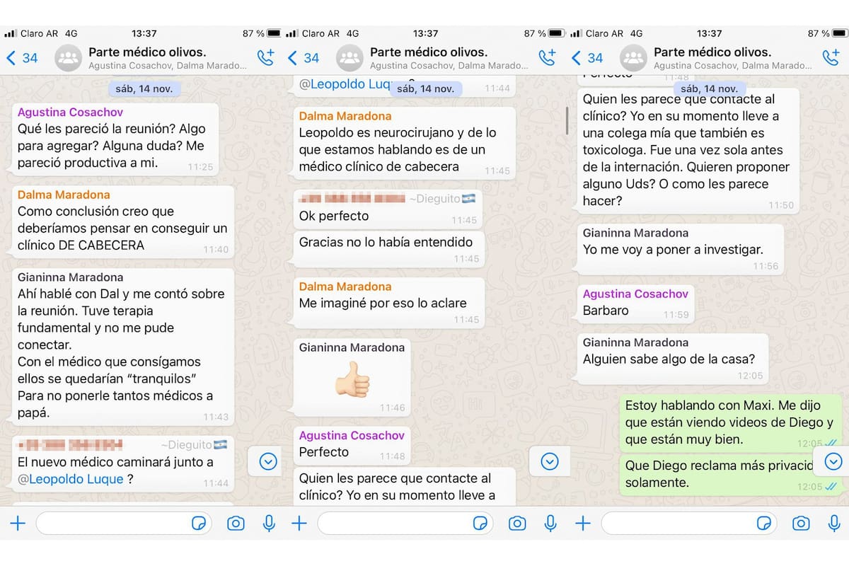
Task: Open the sticker picker in the left chat's input field
Action: click(x=198, y=523)
